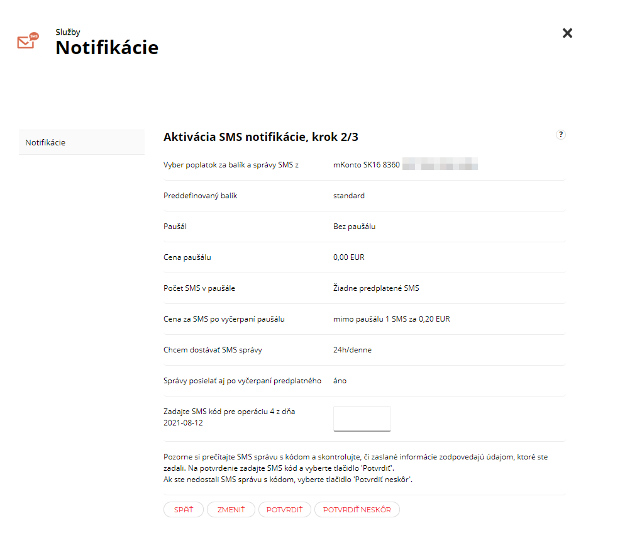
Task: Focus the SMS code input field
Action: tap(362, 419)
